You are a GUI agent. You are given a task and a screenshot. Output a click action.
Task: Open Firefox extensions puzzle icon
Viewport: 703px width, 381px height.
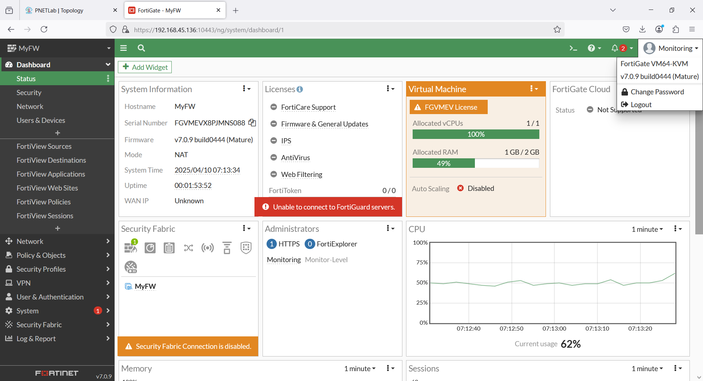(x=676, y=29)
